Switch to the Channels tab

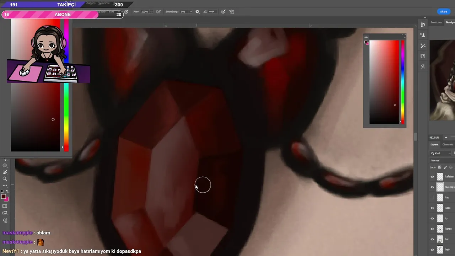click(448, 145)
